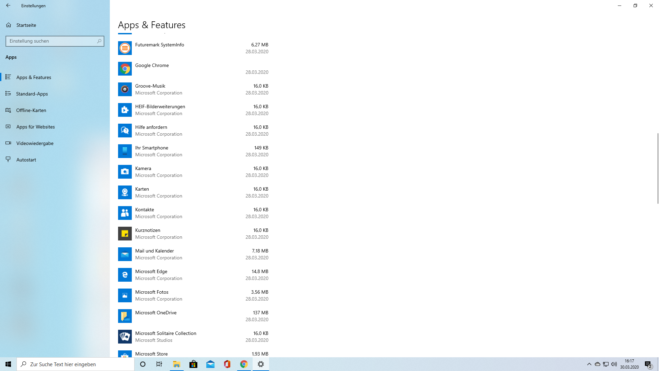Viewport: 659px width, 371px height.
Task: Go to Videowiedergabe settings
Action: click(35, 143)
